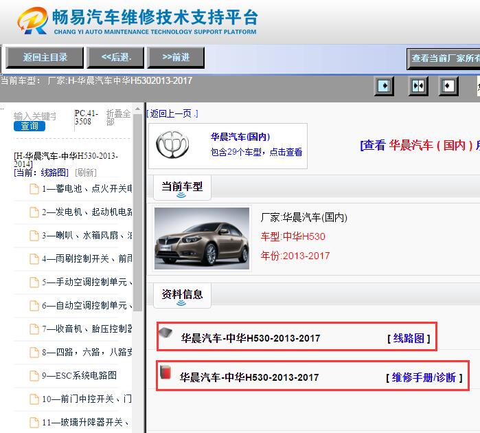Click document icon beside 8—四路

coord(34,353)
